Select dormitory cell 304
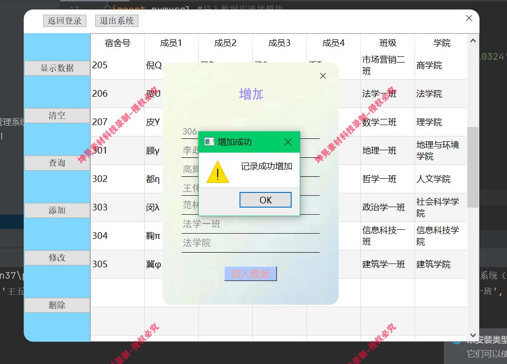This screenshot has width=507, height=364. [x=117, y=236]
